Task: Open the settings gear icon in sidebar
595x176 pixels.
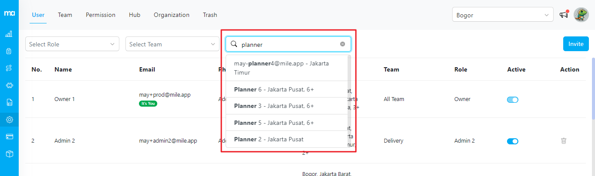Action: (9, 119)
